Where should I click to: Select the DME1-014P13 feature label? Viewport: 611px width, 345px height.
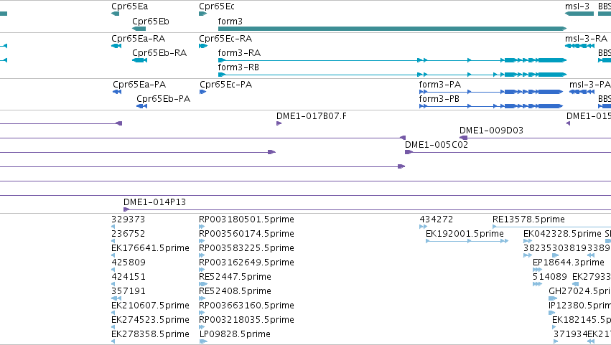pos(154,202)
